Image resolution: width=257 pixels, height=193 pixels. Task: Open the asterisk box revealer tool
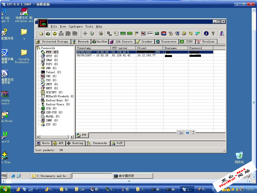coord(150,34)
